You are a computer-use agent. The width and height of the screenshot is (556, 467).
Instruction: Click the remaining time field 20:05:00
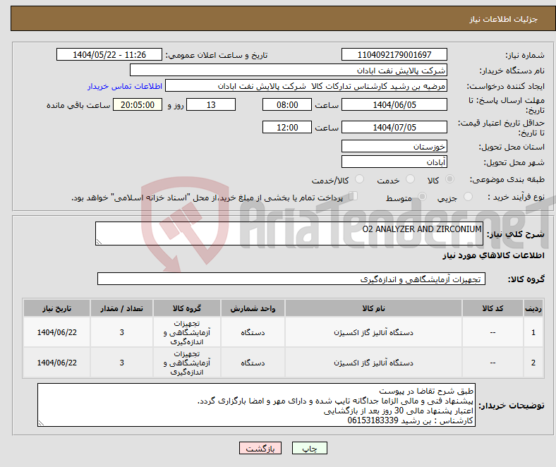point(138,104)
